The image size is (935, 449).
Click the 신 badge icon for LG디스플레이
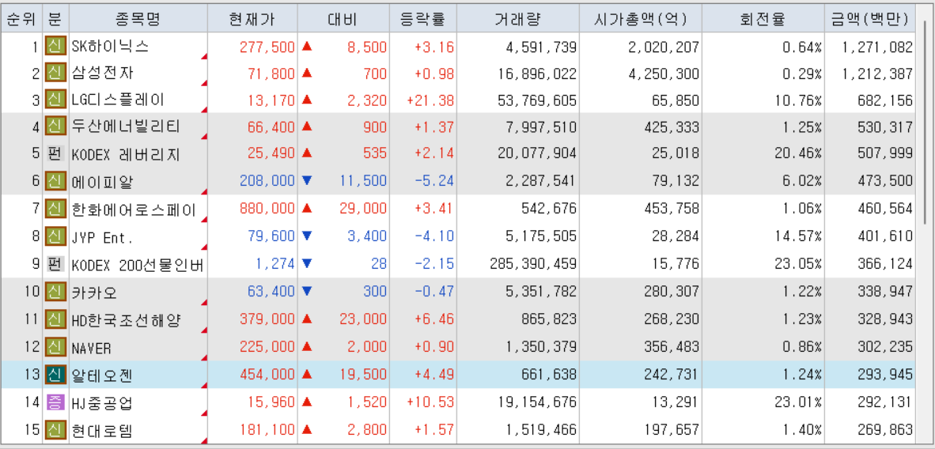[x=55, y=99]
